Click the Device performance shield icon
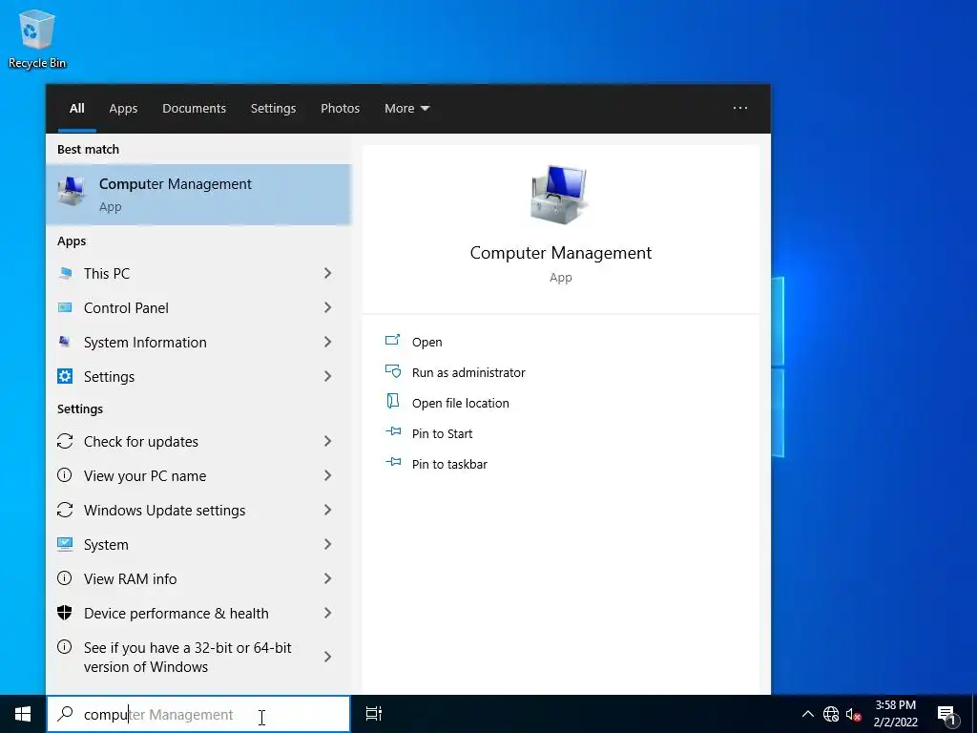Viewport: 977px width, 733px height. [x=65, y=613]
